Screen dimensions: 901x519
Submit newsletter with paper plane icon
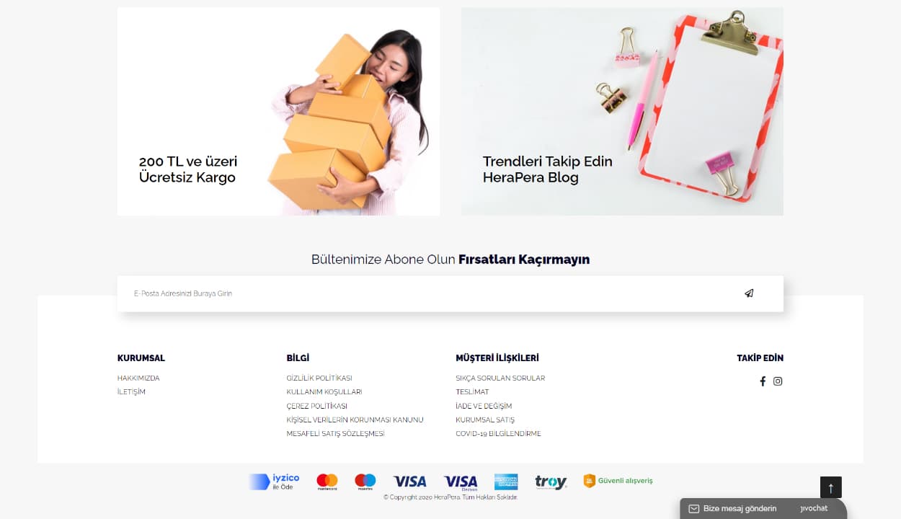pos(749,293)
